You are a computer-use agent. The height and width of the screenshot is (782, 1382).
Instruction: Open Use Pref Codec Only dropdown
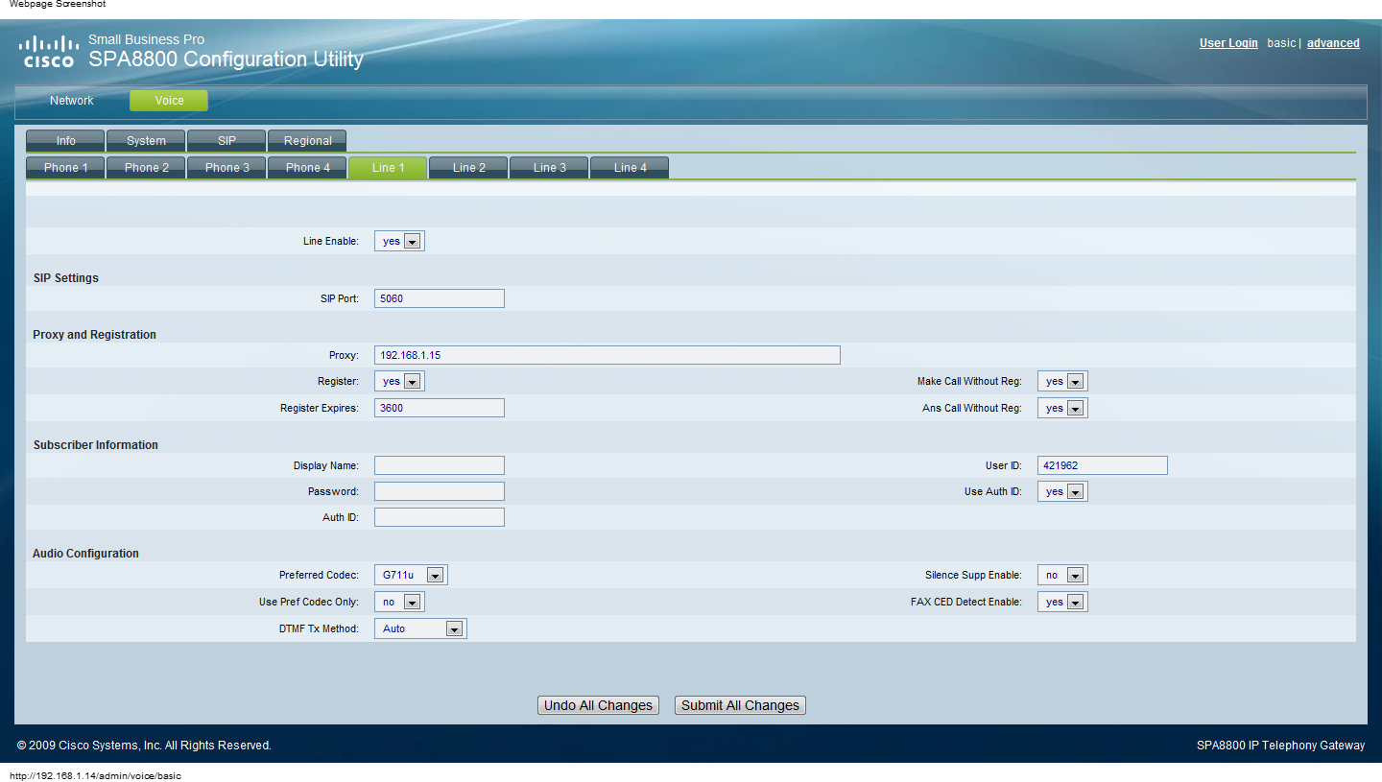399,603
